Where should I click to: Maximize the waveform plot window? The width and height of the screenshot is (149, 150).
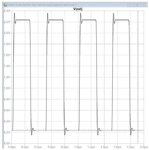(137, 5)
